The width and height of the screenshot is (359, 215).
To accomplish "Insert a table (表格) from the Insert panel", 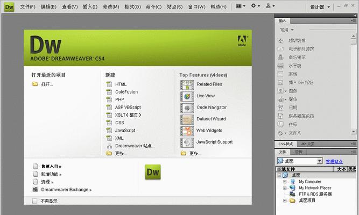I will pos(293,74).
